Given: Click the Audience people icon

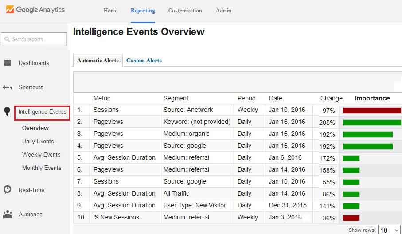Looking at the screenshot, I should [x=8, y=214].
